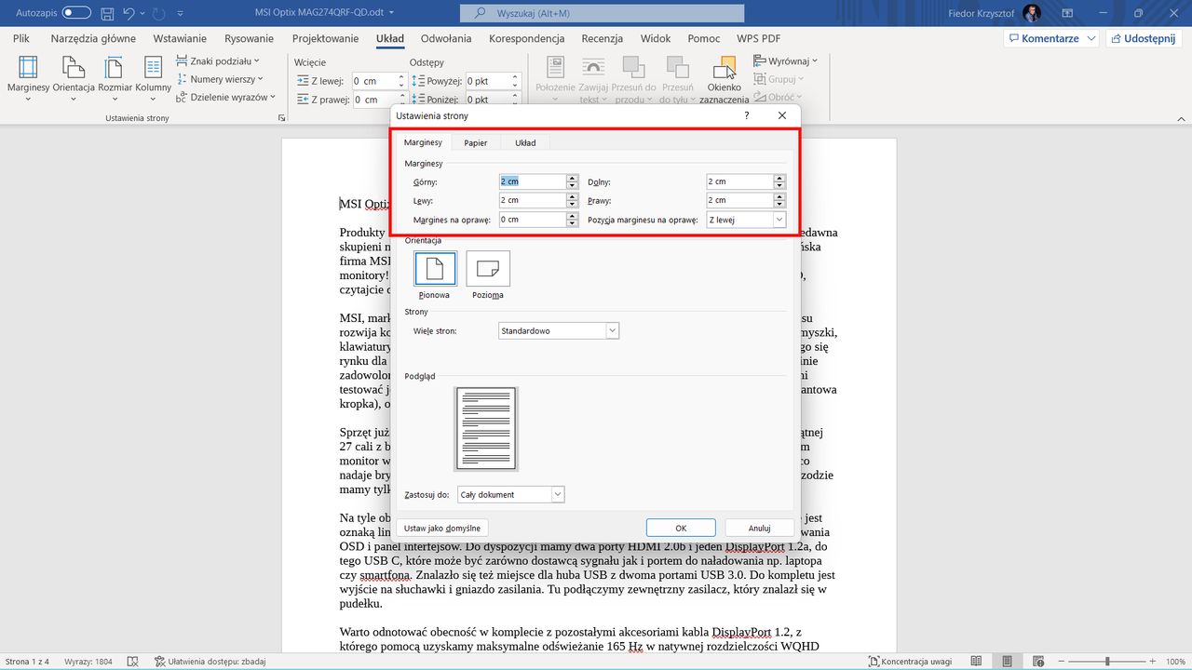This screenshot has height=670, width=1192.
Task: Click the 100% zoom level control
Action: coord(1175,661)
